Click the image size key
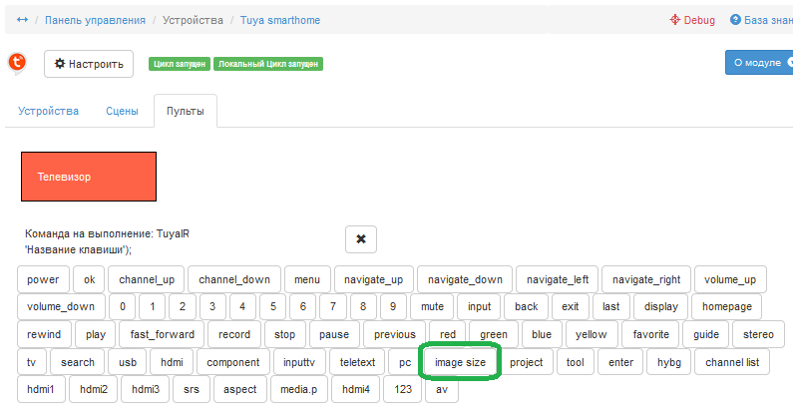793x415 pixels. point(460,362)
